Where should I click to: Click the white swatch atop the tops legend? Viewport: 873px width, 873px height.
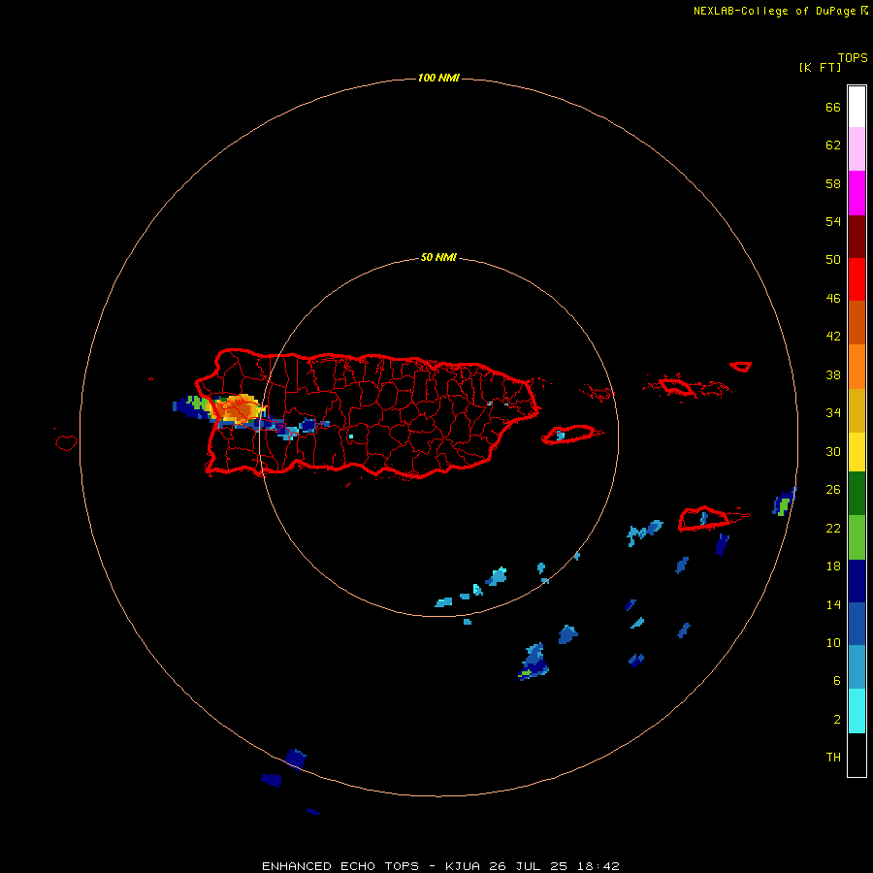857,107
